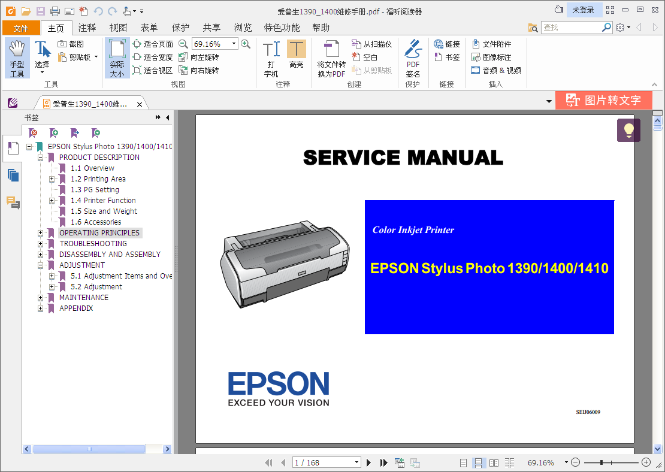
Task: Click the status bar zoom out minus
Action: coord(575,462)
